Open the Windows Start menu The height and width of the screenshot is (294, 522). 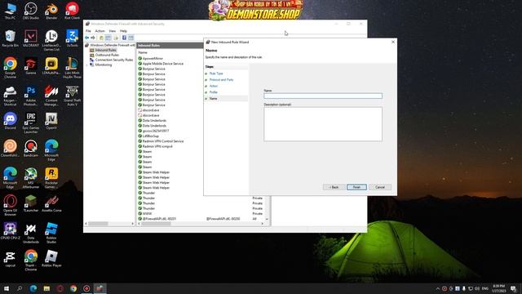coord(7,288)
